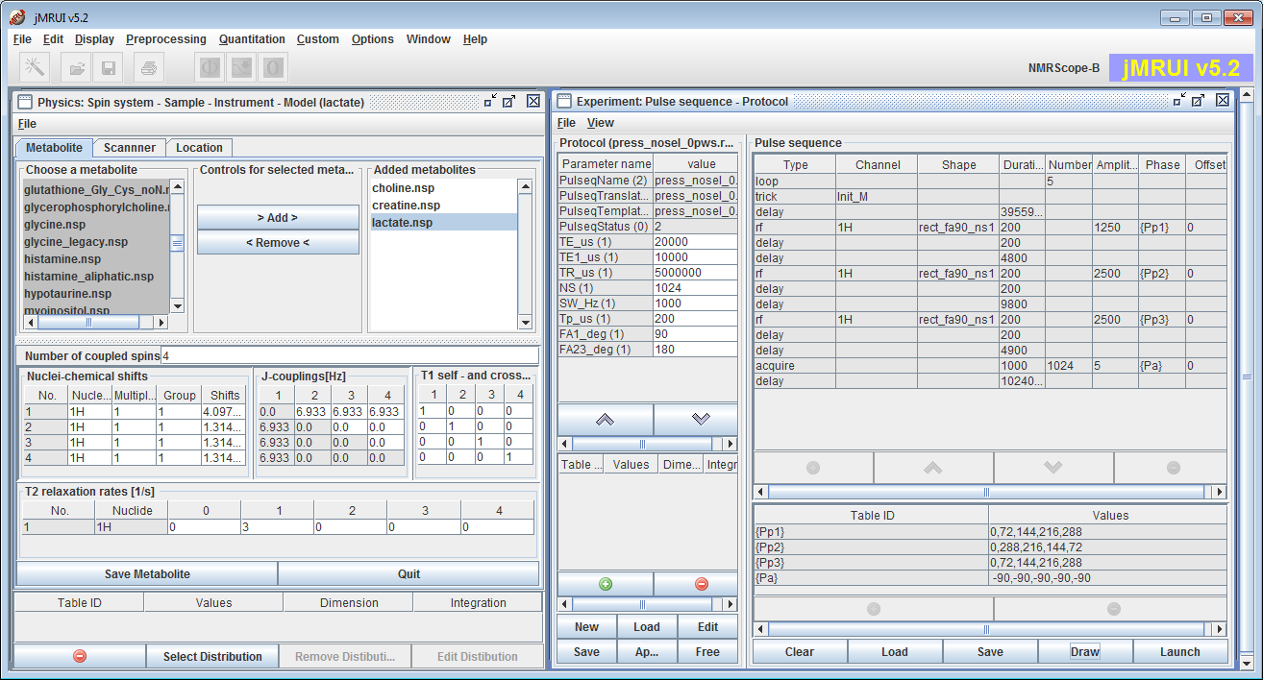Click the add row button under Pulse sequence table
Viewport: 1263px width, 680px height.
coord(813,468)
